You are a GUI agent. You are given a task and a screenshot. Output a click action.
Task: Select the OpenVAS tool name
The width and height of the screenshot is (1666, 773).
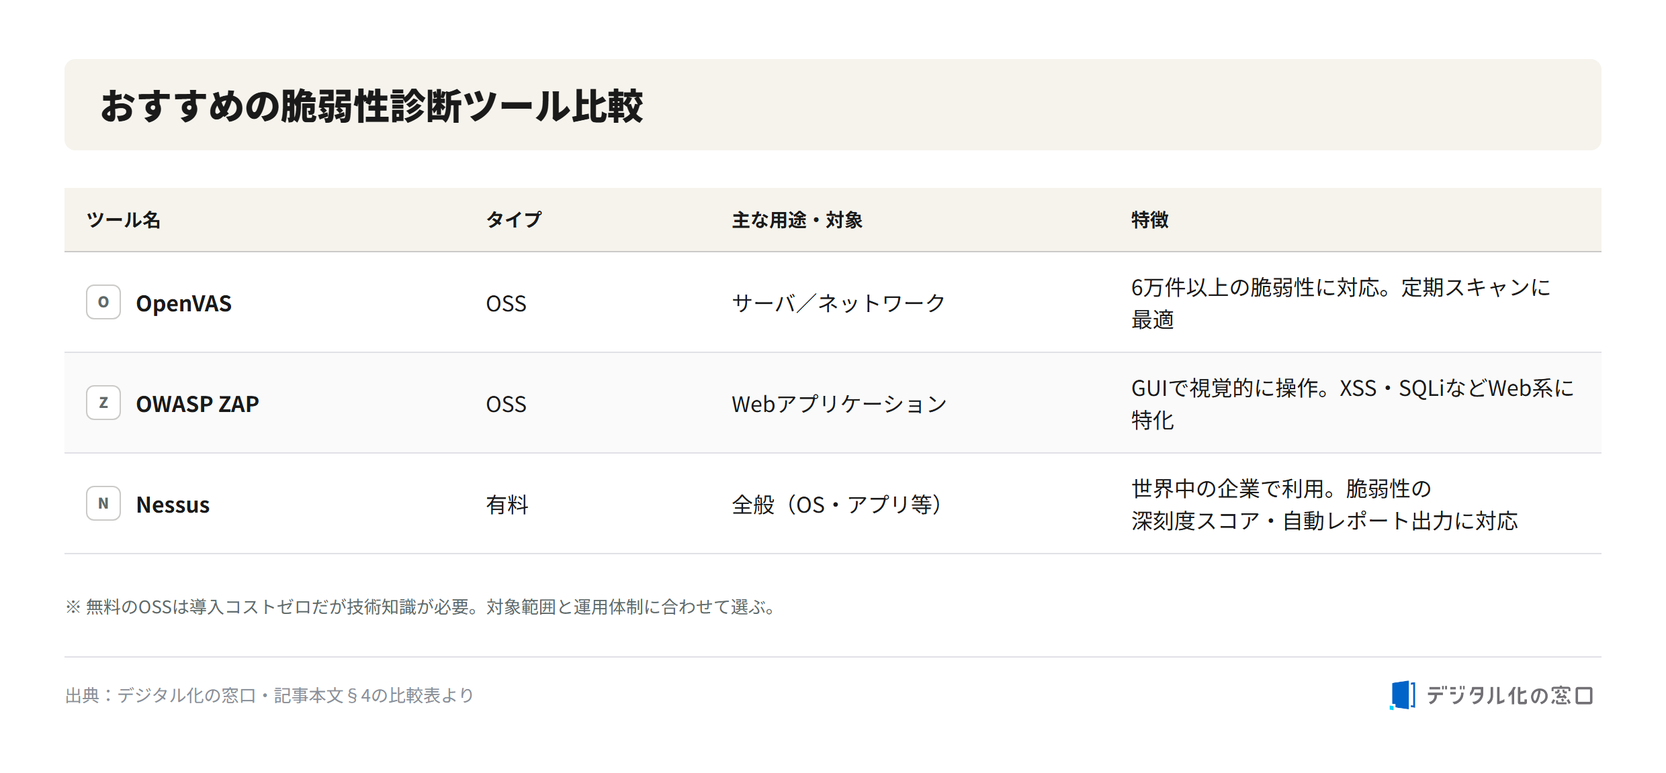pyautogui.click(x=183, y=303)
